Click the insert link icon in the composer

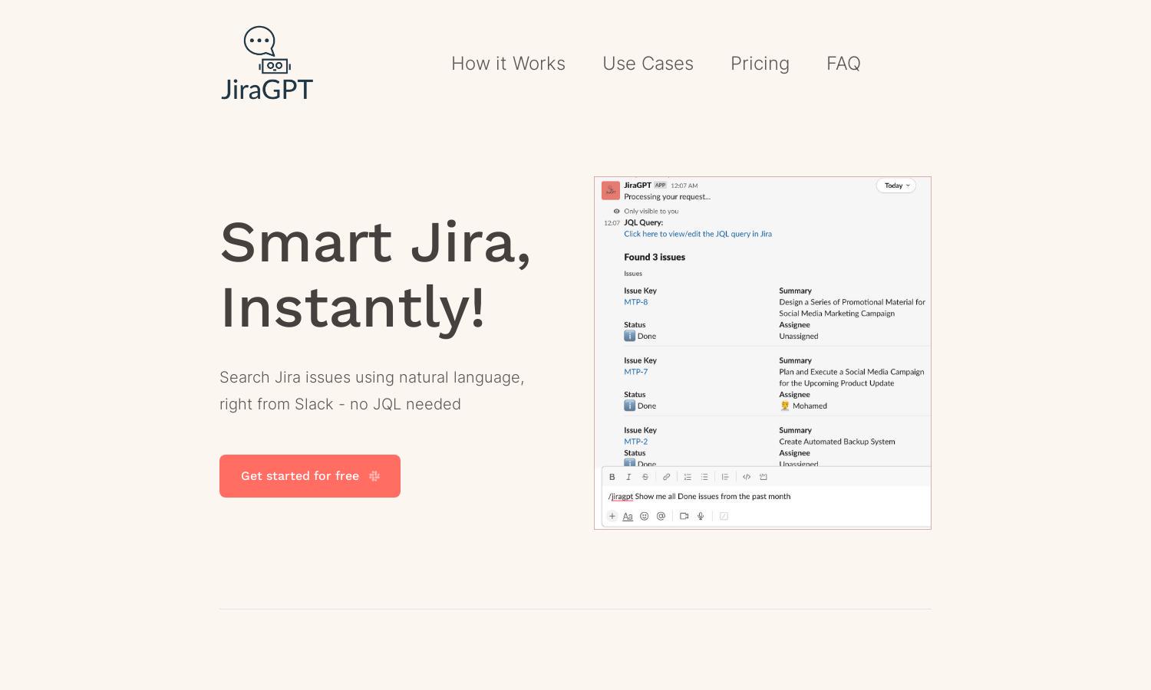click(666, 477)
